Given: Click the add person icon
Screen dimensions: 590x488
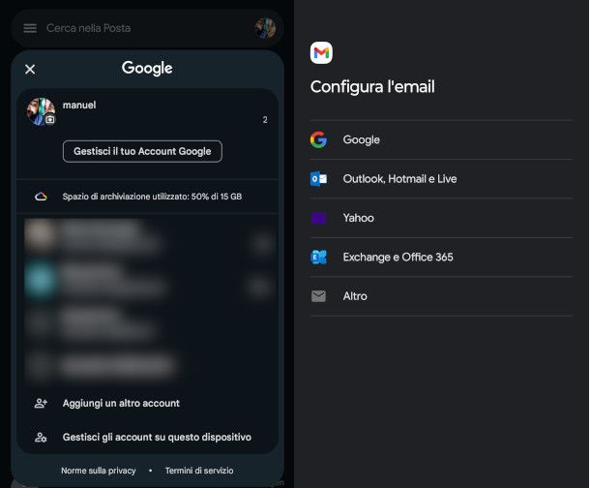Looking at the screenshot, I should (x=41, y=403).
